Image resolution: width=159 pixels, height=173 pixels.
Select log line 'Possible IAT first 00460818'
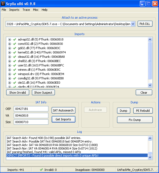50,141
